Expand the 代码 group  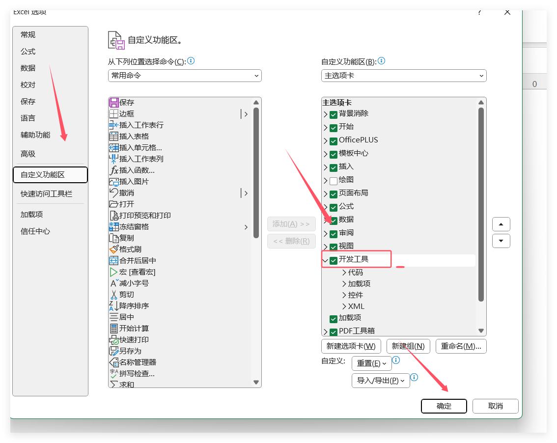click(x=344, y=273)
